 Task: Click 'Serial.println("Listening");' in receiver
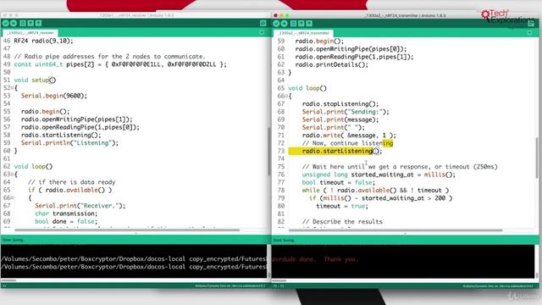click(x=69, y=143)
